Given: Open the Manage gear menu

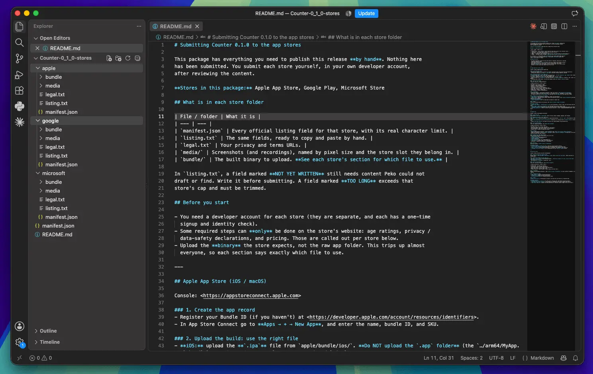Looking at the screenshot, I should pos(19,342).
